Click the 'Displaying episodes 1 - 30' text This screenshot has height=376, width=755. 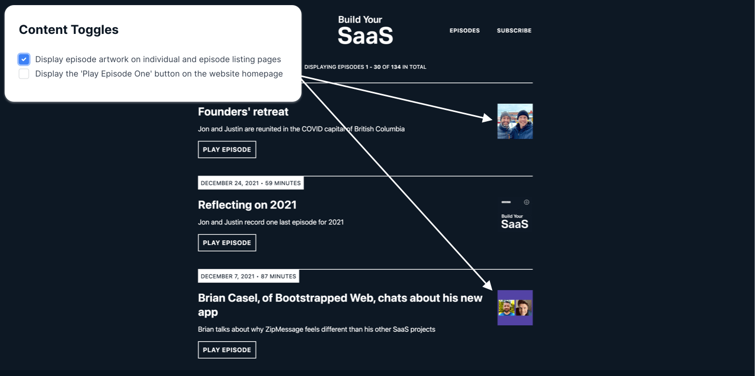[x=365, y=67]
